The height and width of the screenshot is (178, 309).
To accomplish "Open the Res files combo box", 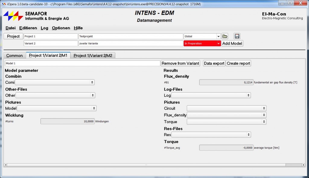I will pos(211,135).
